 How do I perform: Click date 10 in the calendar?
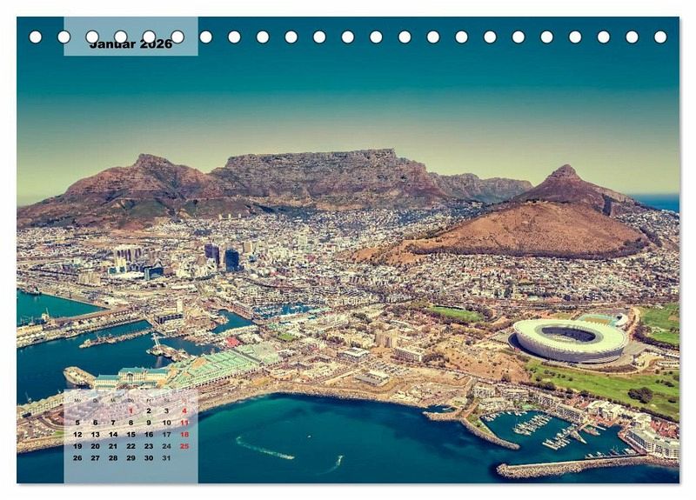coord(166,423)
